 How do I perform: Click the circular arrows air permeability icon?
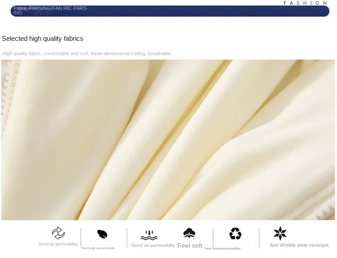point(58,233)
